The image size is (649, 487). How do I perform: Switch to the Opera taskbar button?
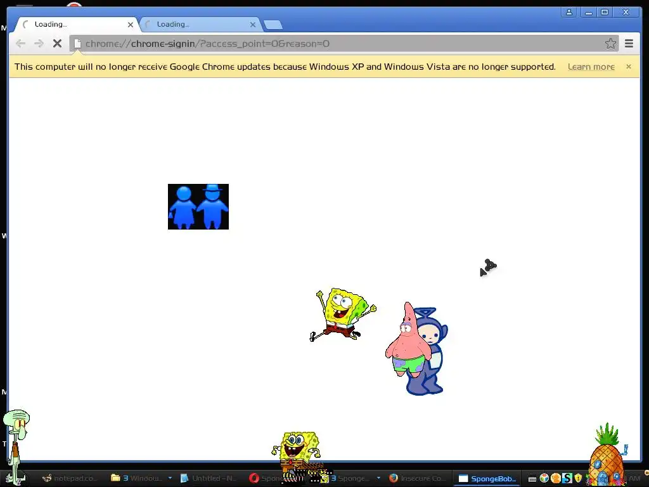click(x=269, y=478)
